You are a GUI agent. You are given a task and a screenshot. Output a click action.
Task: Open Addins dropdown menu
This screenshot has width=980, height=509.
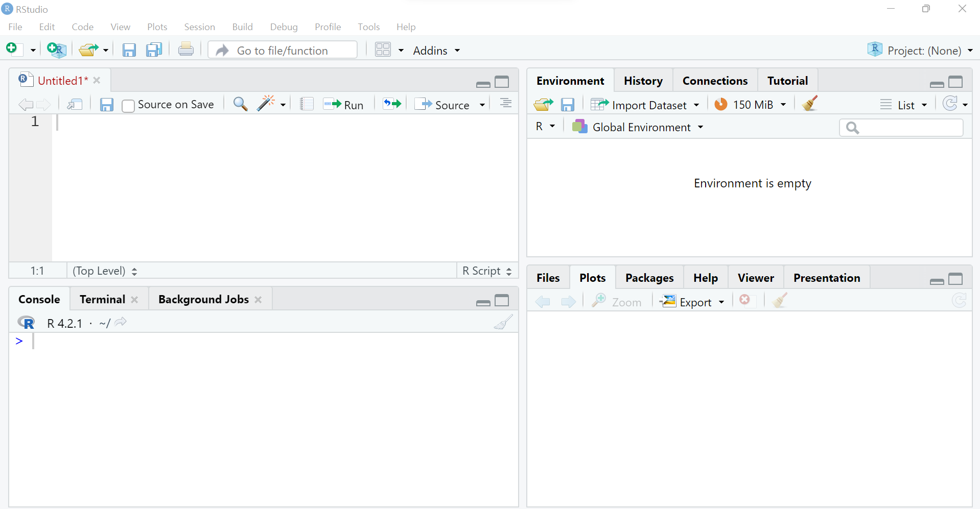tap(436, 51)
